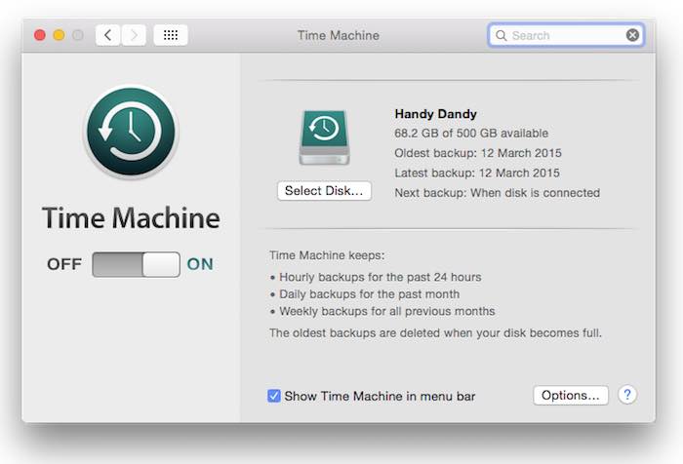The image size is (683, 464).
Task: Click the OFF label beside the switch
Action: [x=64, y=264]
